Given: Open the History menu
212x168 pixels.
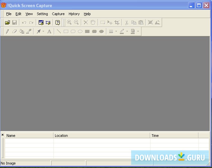Looking at the screenshot, I should coord(74,14).
